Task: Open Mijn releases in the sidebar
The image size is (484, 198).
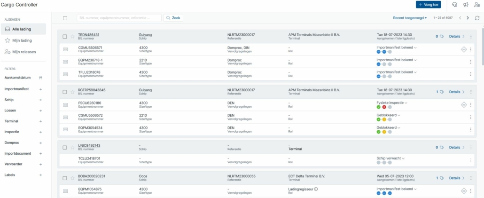Action: [x=23, y=52]
